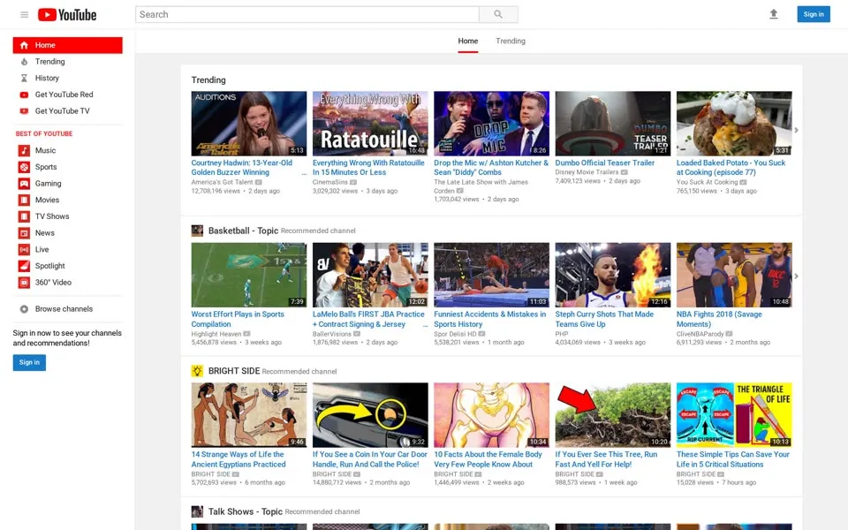
Task: Click inside the Search input field
Action: pos(307,15)
